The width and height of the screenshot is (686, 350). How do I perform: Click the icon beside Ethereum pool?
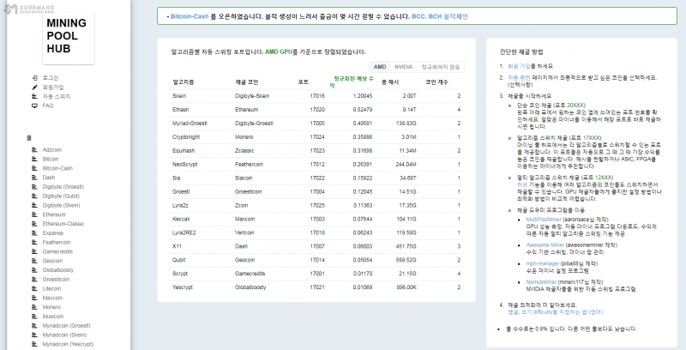(x=35, y=214)
